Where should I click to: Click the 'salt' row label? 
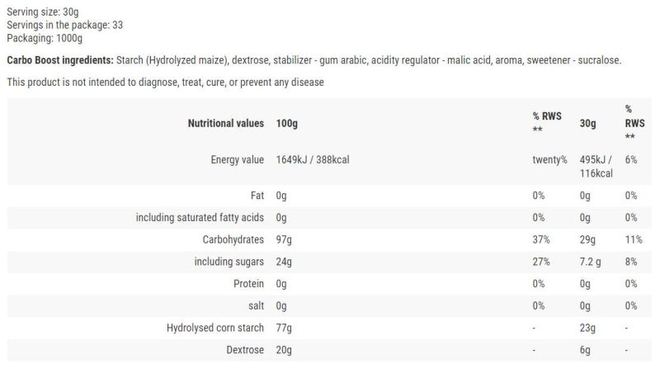[255, 305]
